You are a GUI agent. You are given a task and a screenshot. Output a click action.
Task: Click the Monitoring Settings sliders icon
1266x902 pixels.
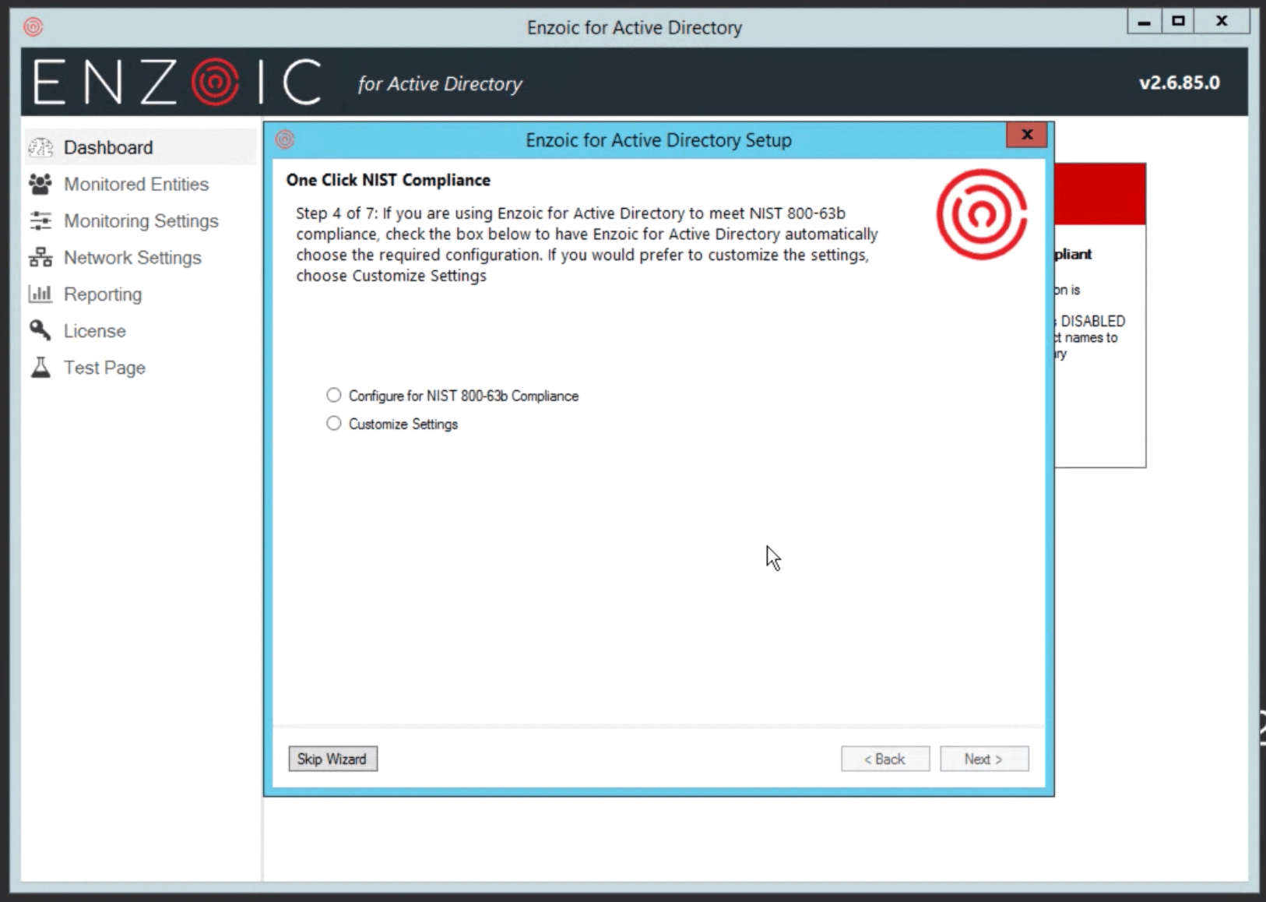coord(40,220)
